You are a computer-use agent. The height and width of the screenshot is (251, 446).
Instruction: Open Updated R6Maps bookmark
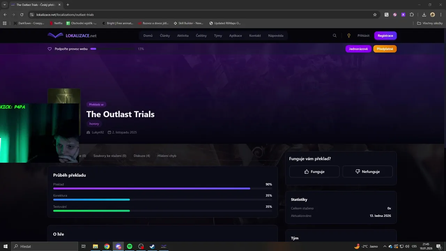point(225,23)
